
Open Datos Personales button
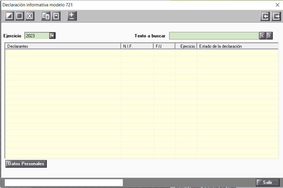pyautogui.click(x=26, y=164)
